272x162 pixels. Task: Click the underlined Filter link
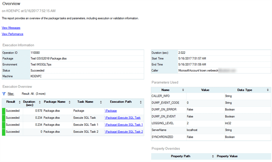click(x=11, y=94)
